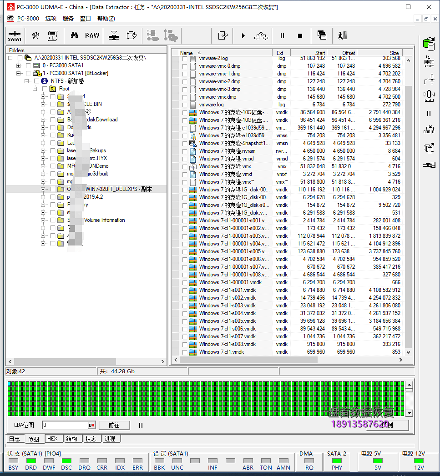Switch to the 结构 tab

pos(72,439)
